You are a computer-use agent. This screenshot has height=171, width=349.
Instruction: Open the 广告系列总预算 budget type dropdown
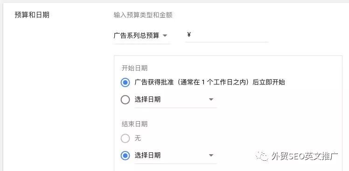point(141,36)
